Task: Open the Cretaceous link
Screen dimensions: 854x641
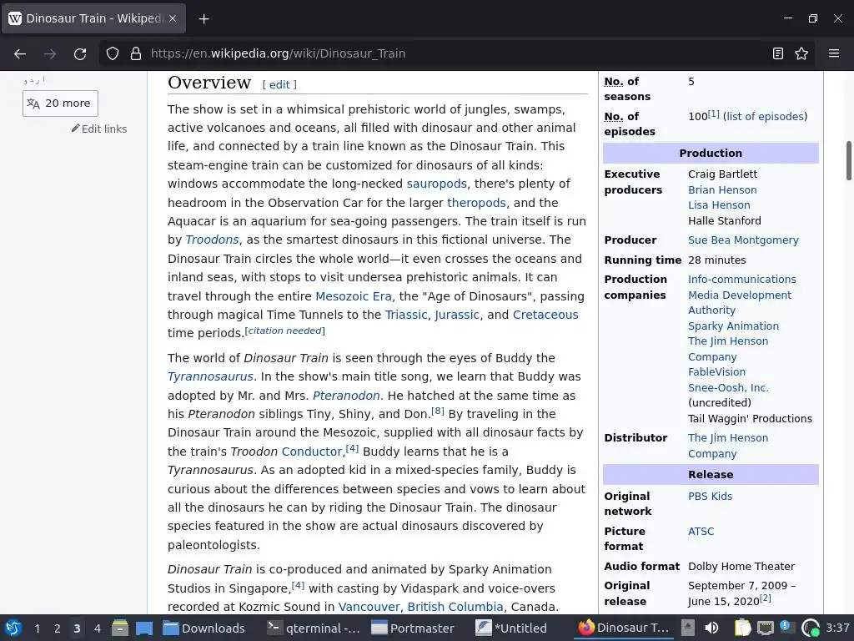Action: 545,315
